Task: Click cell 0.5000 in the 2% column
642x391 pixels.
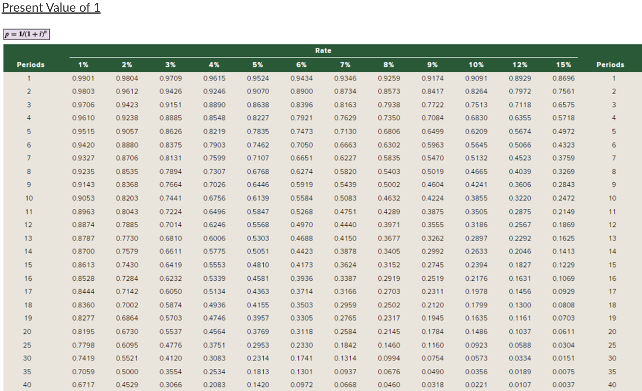Action: (127, 372)
